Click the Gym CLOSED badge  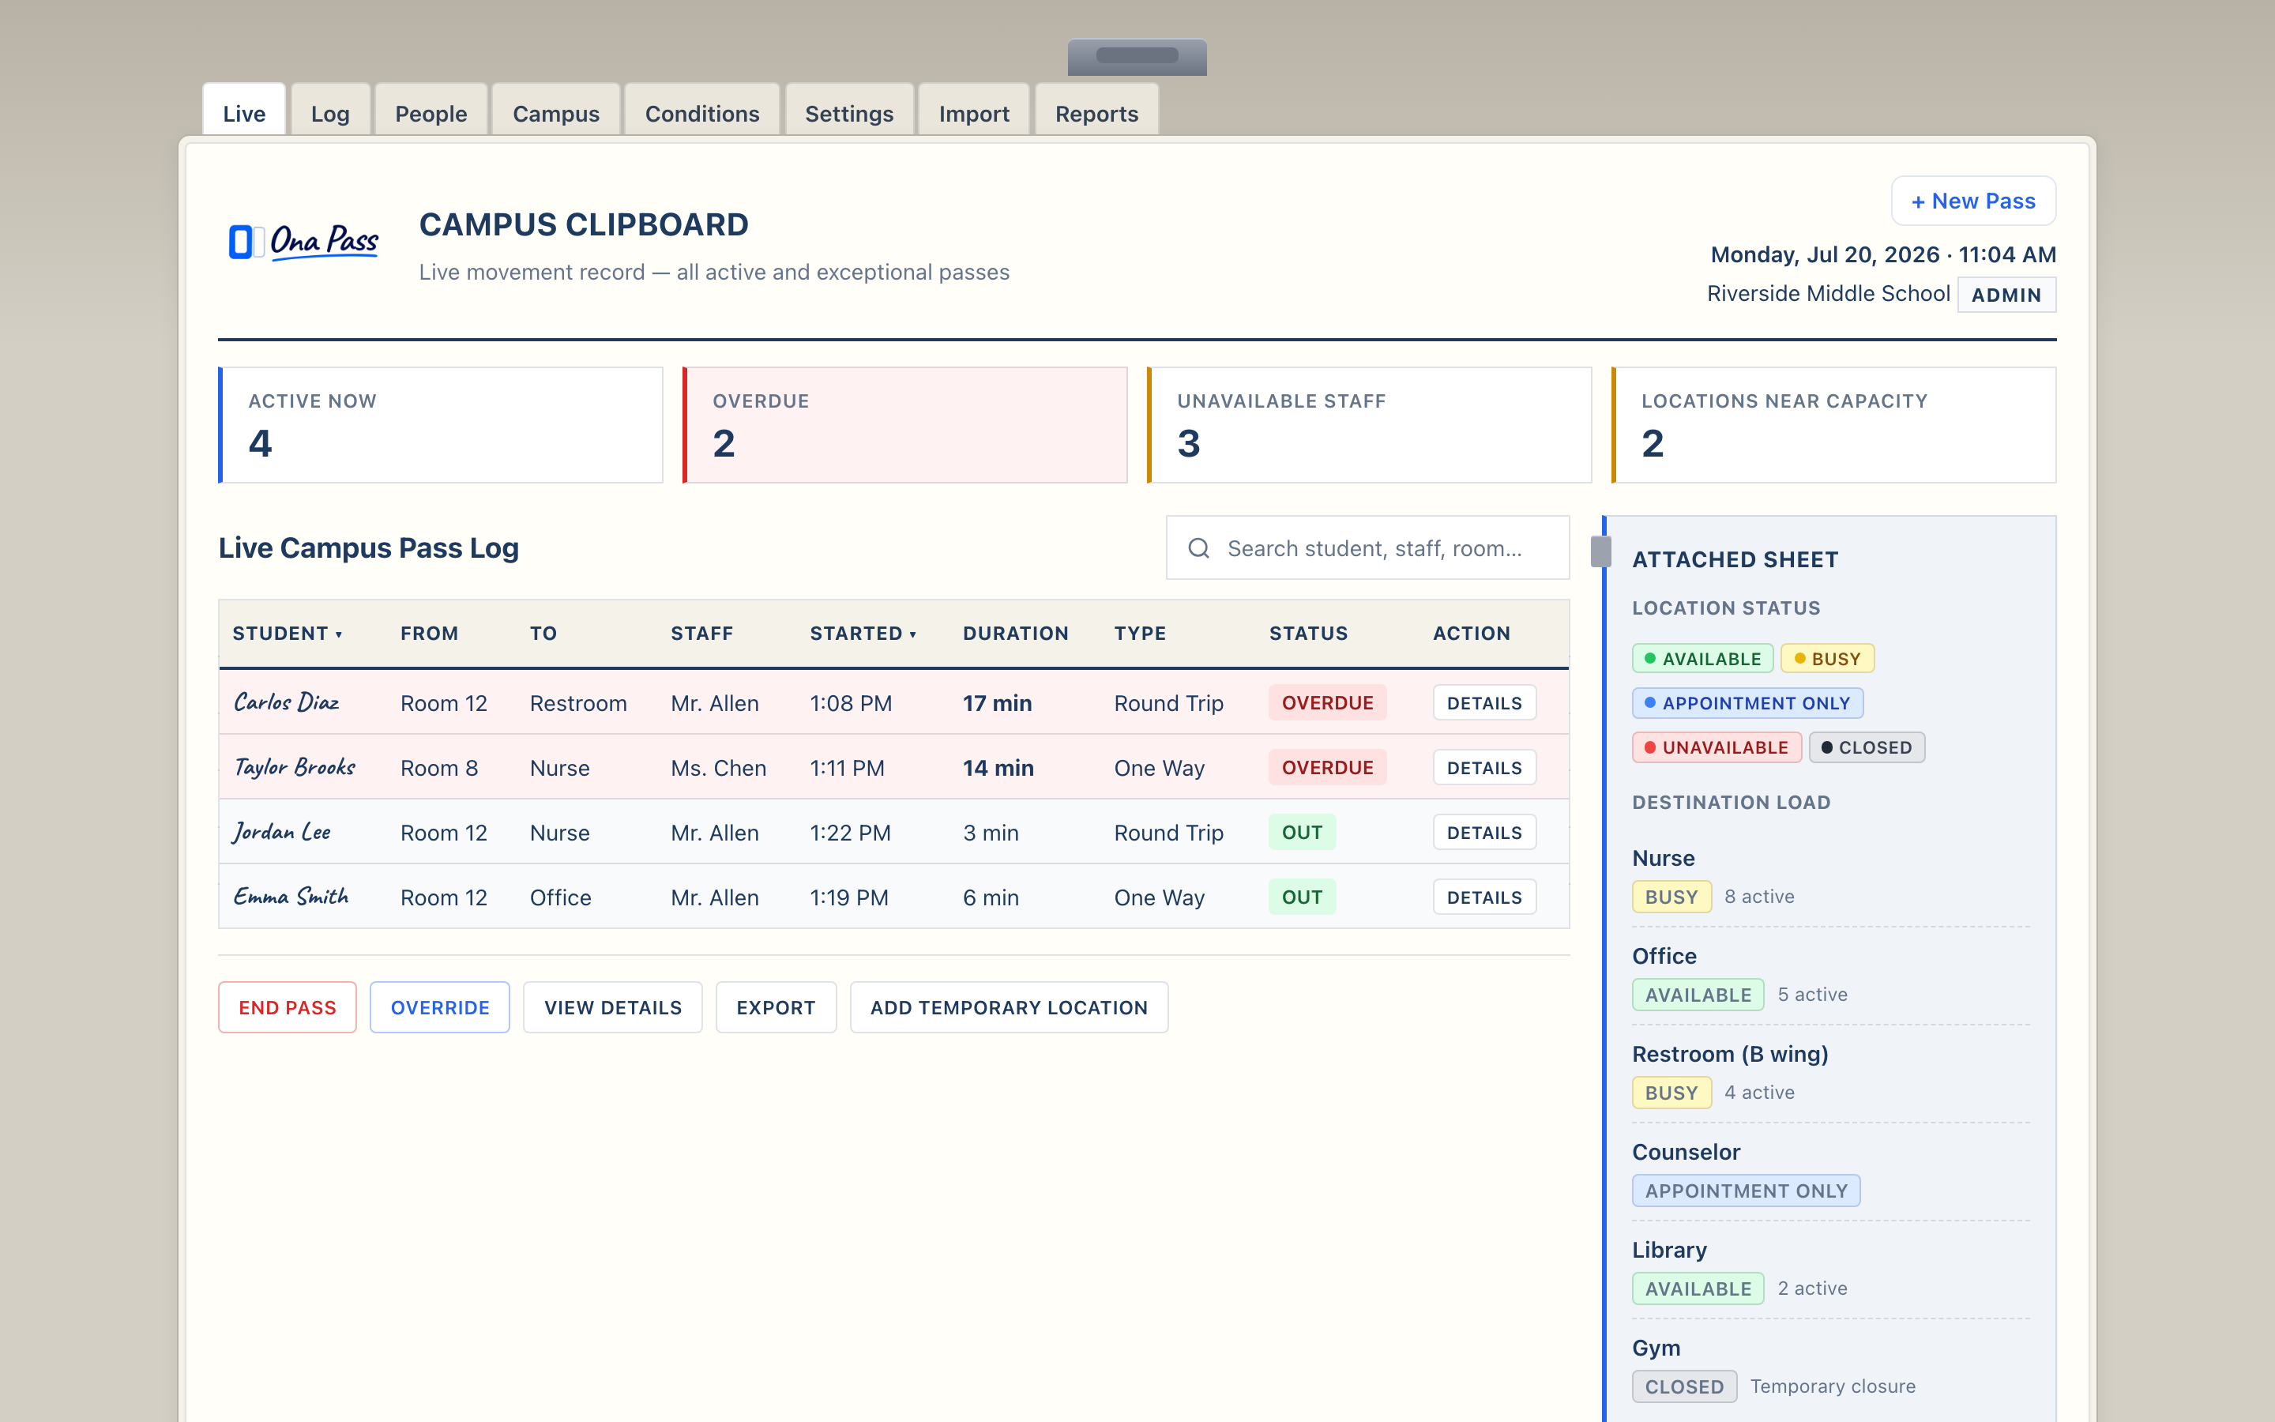tap(1683, 1386)
